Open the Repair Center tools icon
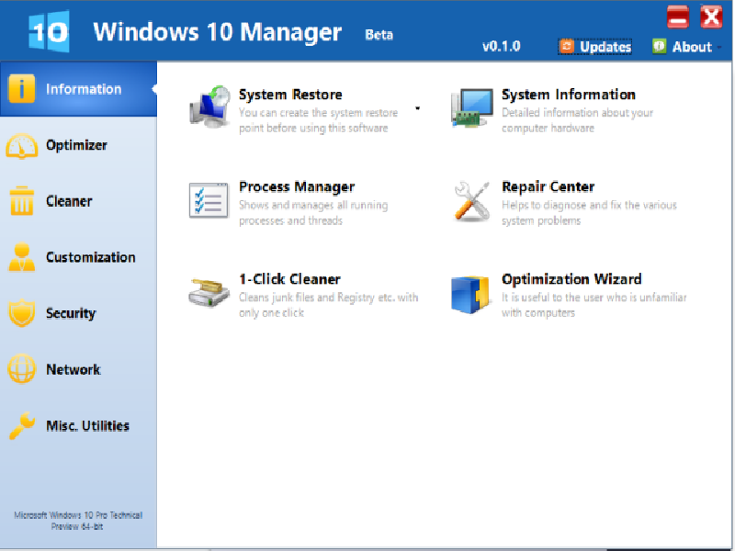Image resolution: width=735 pixels, height=551 pixels. pos(472,201)
